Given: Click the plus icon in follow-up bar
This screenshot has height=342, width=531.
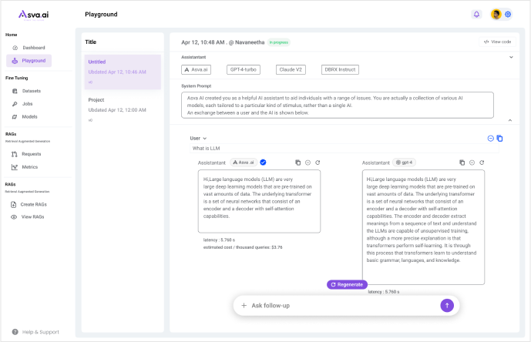Looking at the screenshot, I should 244,306.
